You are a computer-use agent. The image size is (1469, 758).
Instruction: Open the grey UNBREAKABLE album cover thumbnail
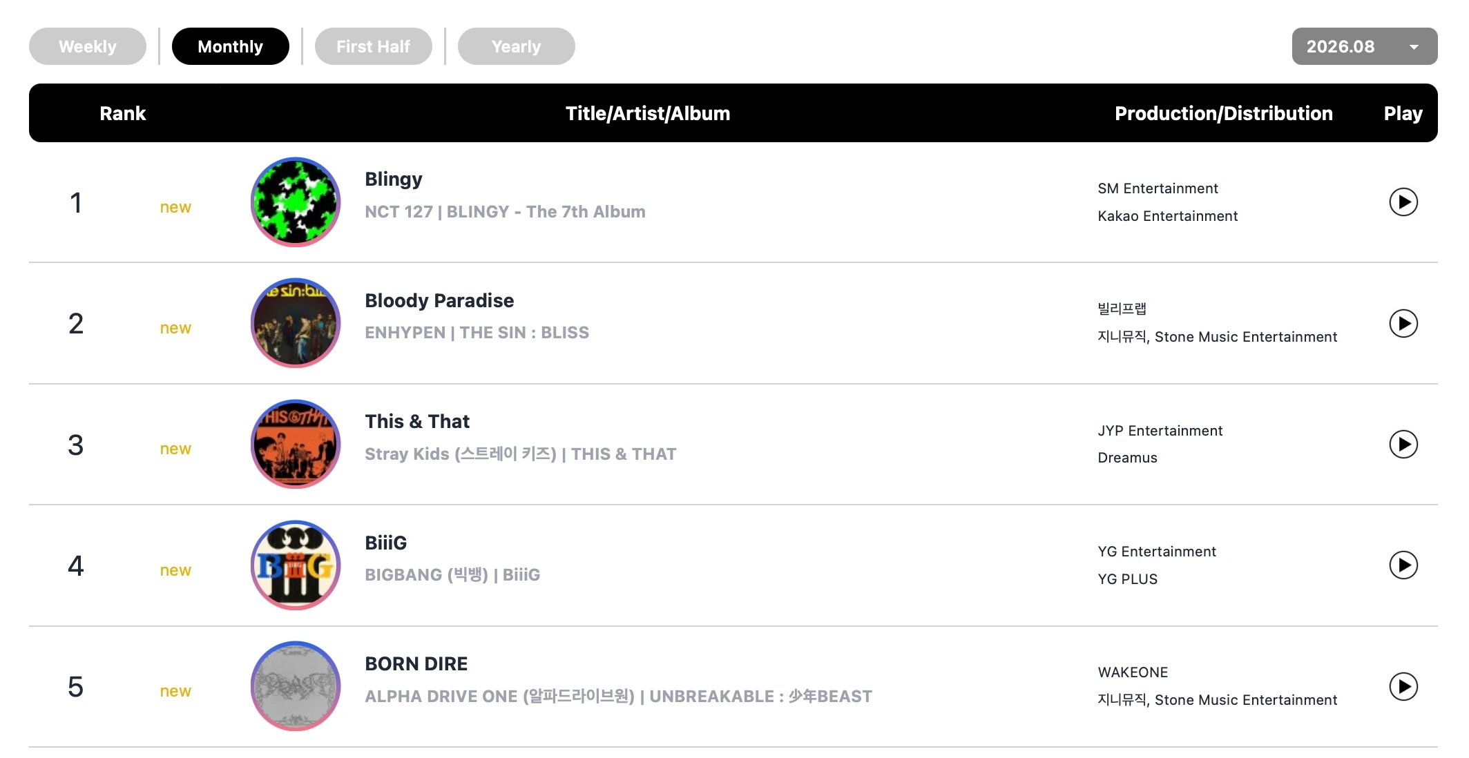pyautogui.click(x=296, y=686)
